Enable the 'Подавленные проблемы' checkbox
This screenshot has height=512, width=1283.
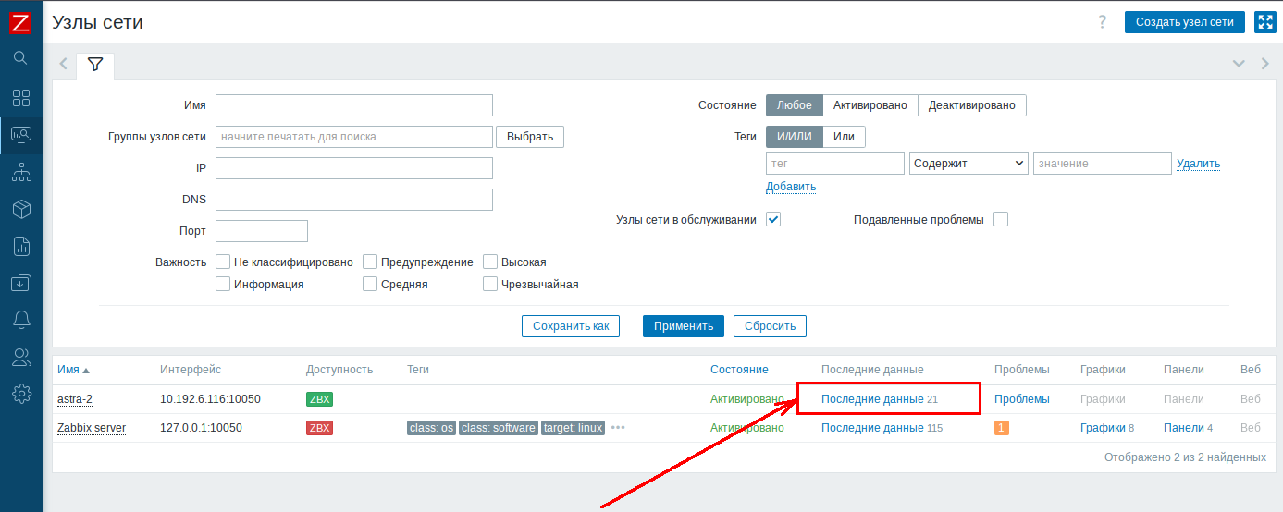1000,220
